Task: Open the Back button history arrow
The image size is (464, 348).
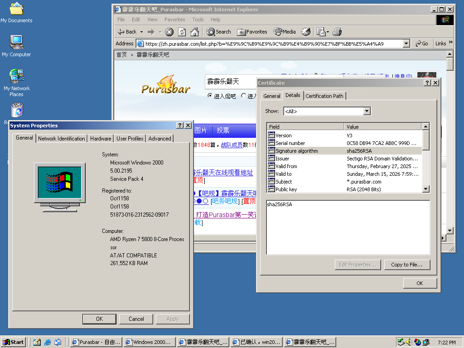Action: [x=141, y=32]
